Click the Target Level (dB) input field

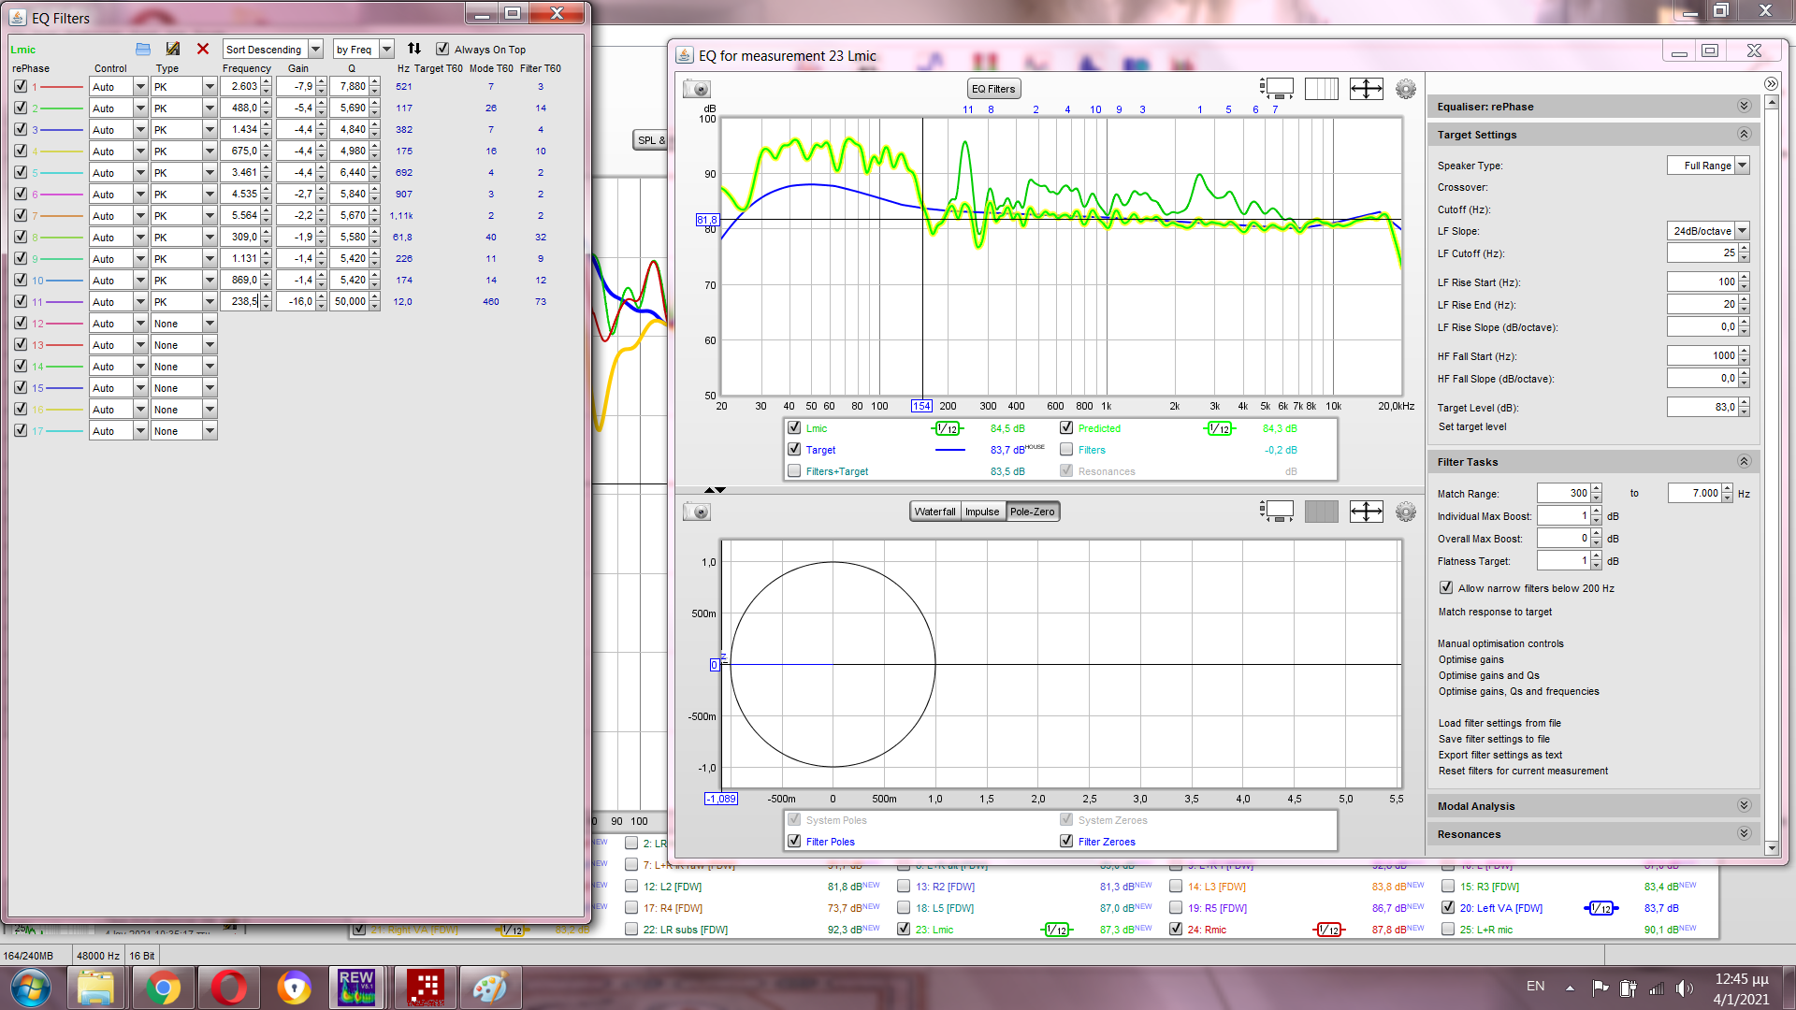(1702, 407)
